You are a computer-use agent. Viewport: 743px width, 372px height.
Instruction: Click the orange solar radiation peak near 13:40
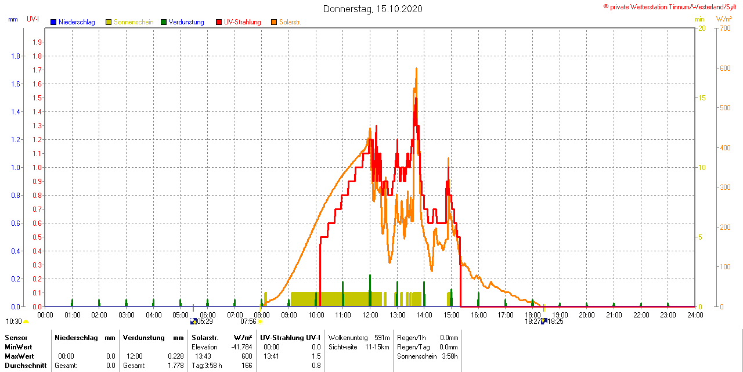coord(416,69)
